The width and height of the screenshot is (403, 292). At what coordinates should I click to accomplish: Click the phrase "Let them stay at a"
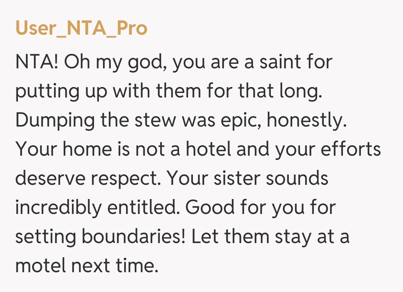pyautogui.click(x=270, y=236)
